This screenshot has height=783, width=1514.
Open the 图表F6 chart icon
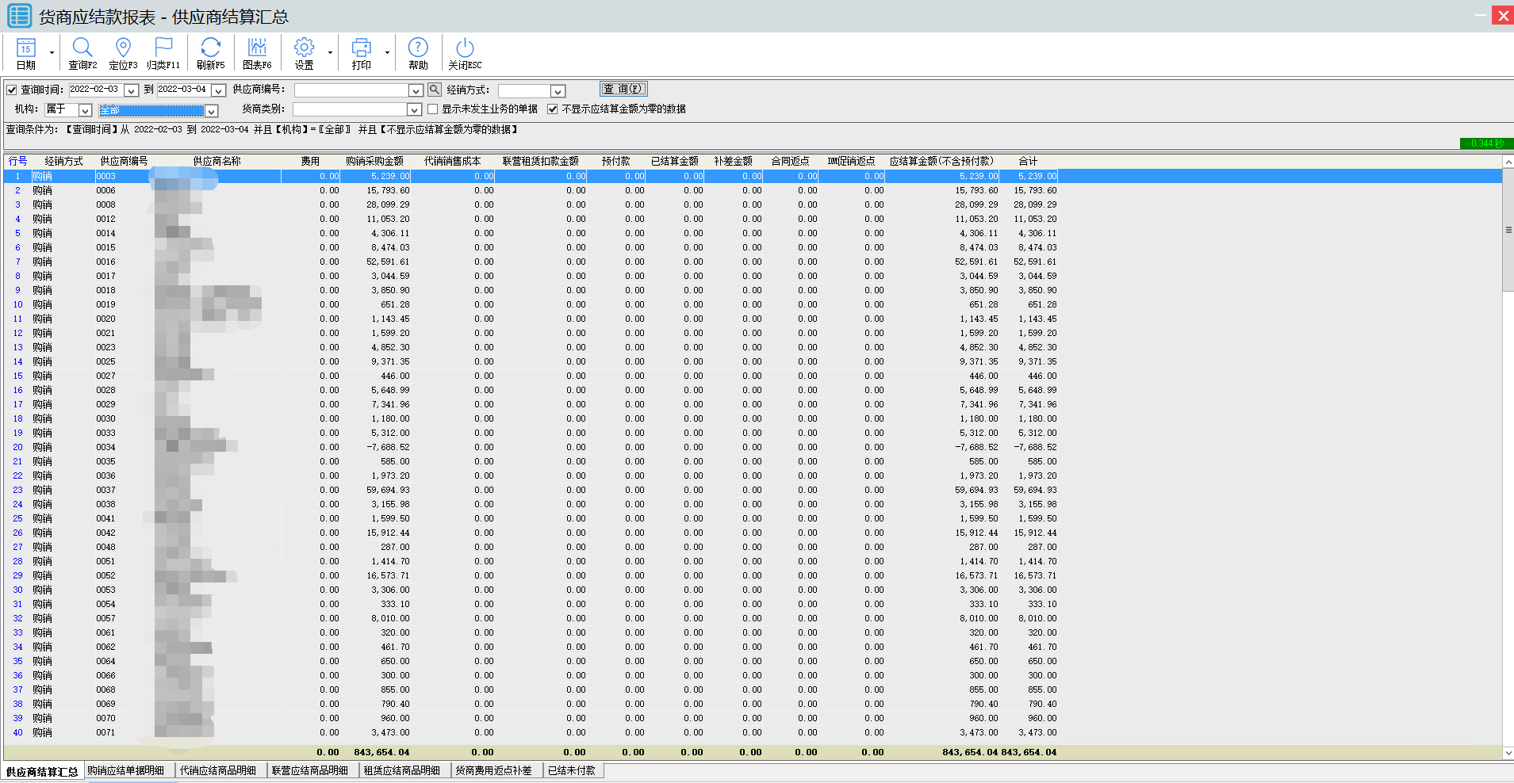pyautogui.click(x=257, y=48)
